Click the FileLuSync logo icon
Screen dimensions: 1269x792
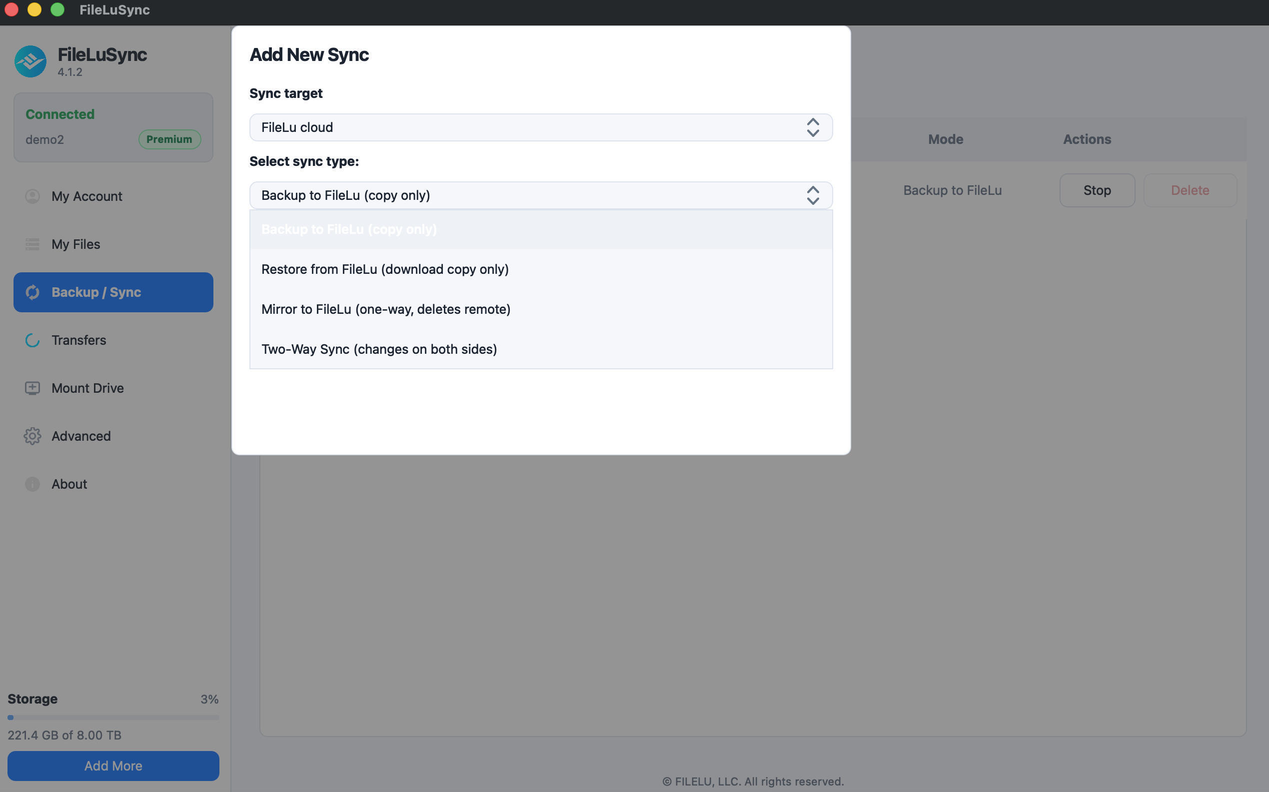point(30,61)
